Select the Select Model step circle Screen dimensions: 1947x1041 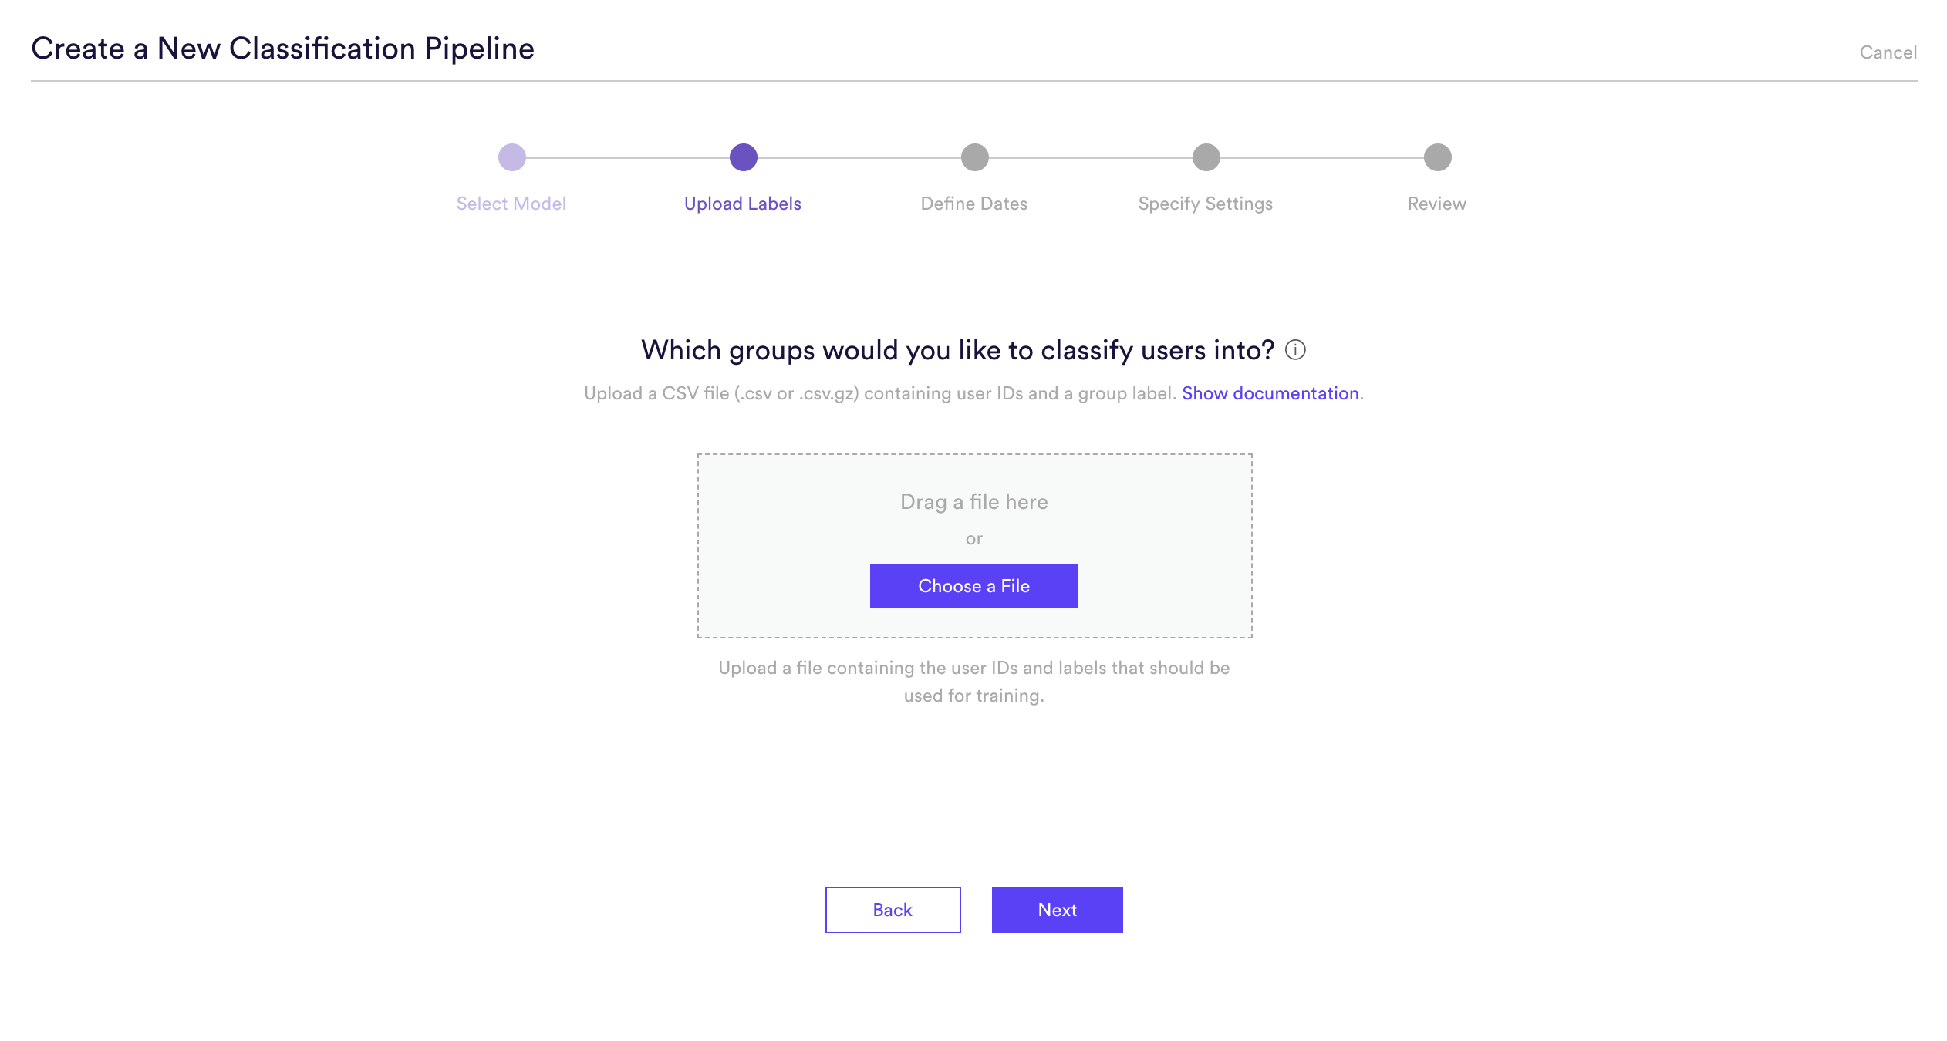coord(512,157)
